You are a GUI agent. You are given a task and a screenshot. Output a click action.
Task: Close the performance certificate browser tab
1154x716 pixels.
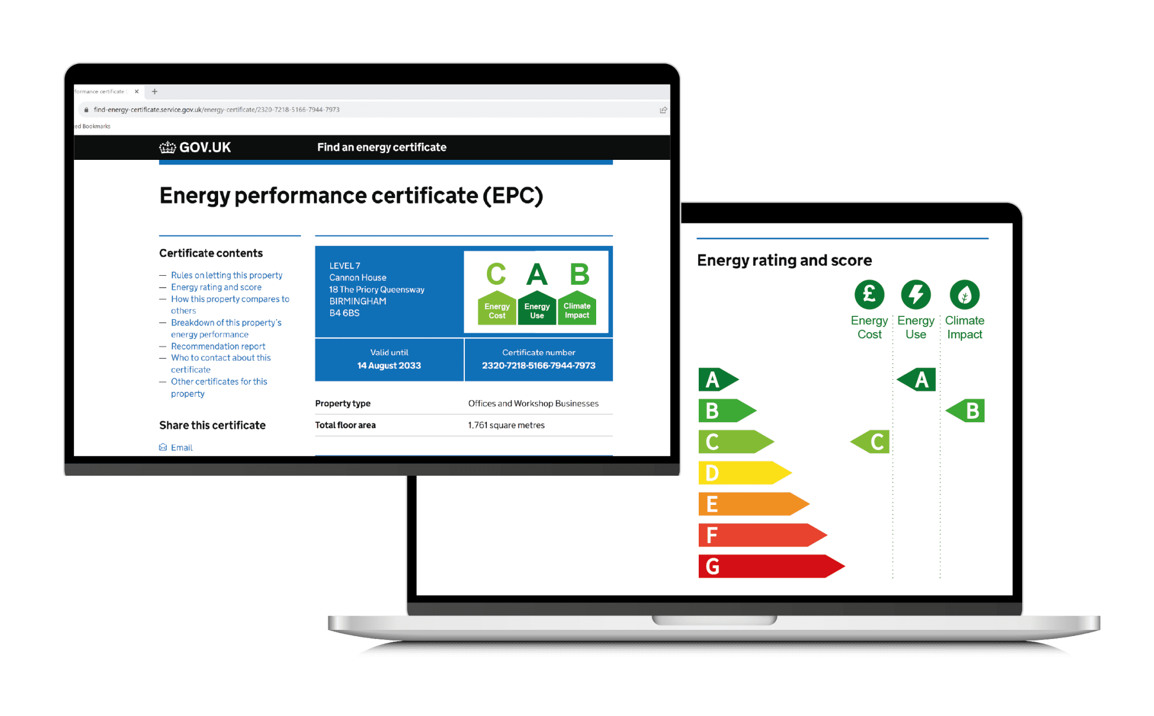tap(136, 91)
